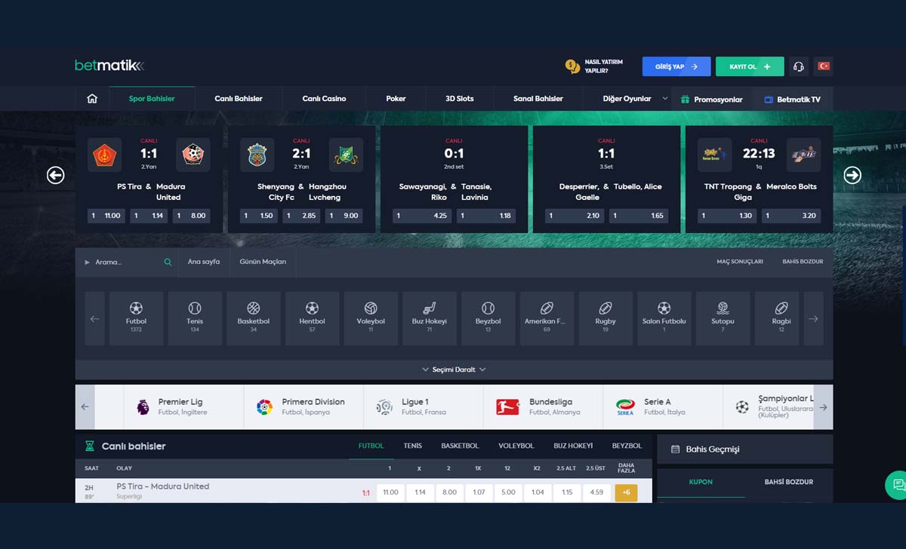Select the Voleybol sport tile
This screenshot has width=906, height=549.
pyautogui.click(x=371, y=318)
